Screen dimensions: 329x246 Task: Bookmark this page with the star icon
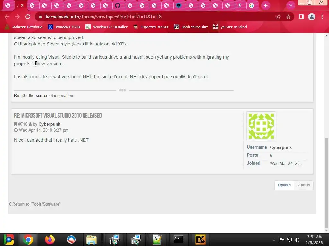(289, 17)
